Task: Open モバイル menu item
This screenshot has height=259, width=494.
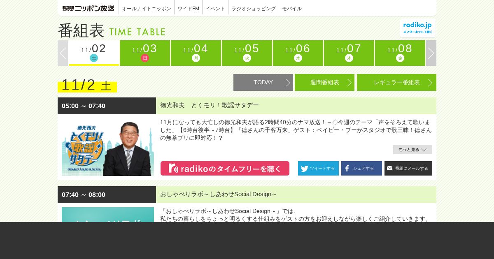Action: click(292, 8)
